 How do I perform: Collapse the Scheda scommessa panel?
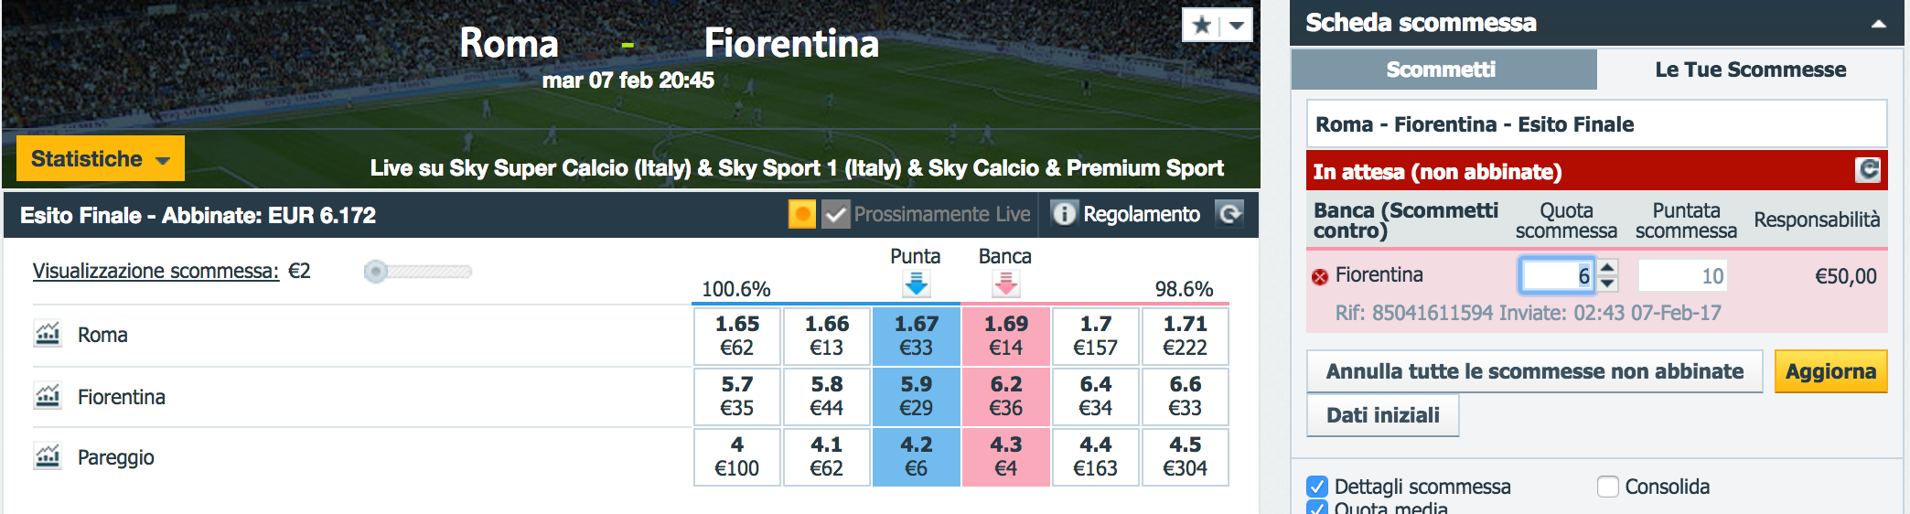tap(1879, 24)
